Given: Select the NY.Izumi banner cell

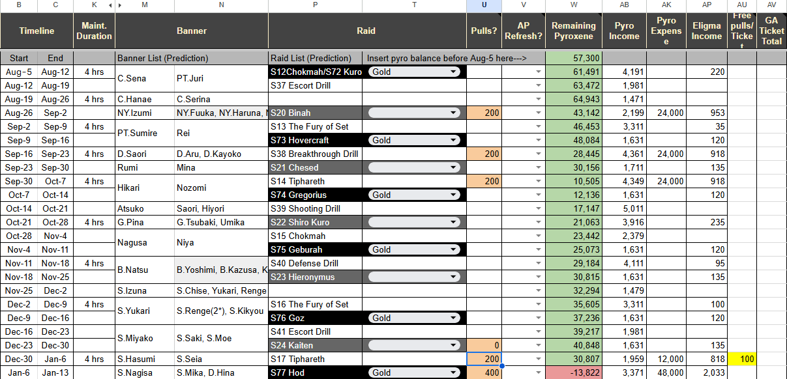Looking at the screenshot, I should point(145,113).
